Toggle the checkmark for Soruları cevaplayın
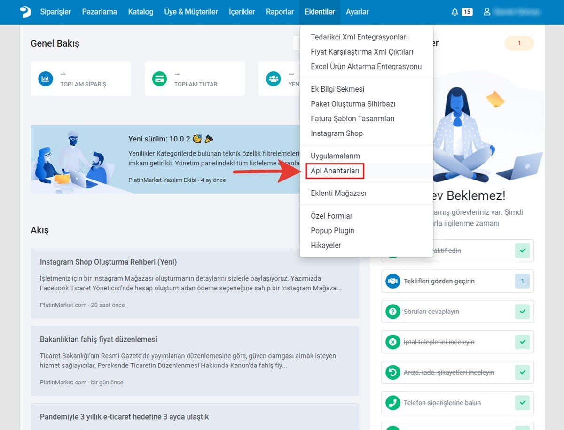The image size is (564, 430). click(522, 312)
